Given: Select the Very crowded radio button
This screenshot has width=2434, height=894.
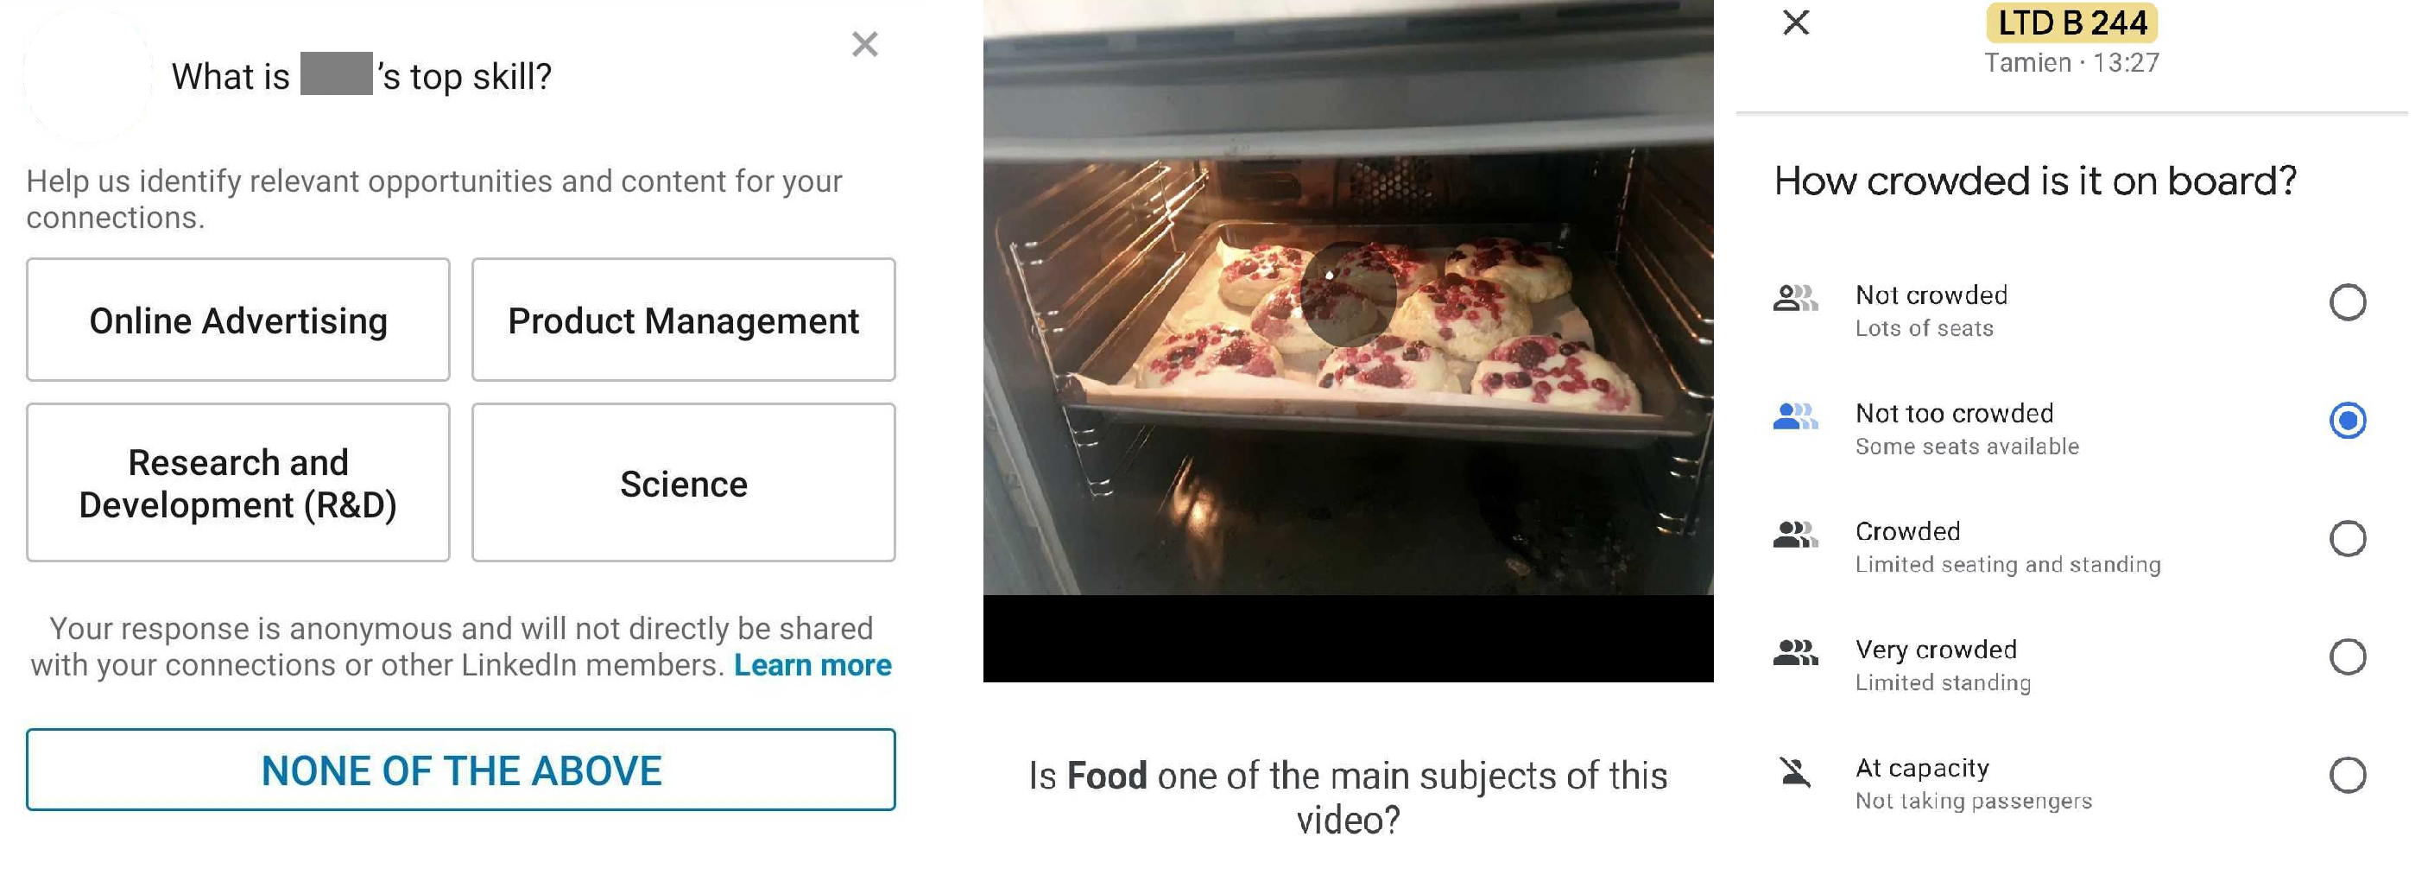Looking at the screenshot, I should click(x=2347, y=656).
